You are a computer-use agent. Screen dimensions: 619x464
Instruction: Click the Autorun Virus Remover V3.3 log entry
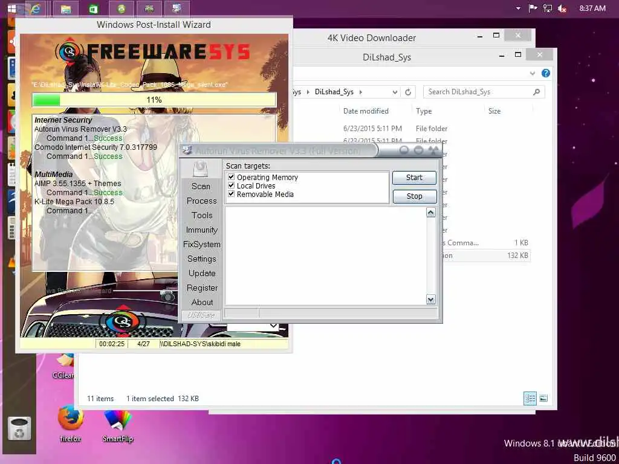80,129
